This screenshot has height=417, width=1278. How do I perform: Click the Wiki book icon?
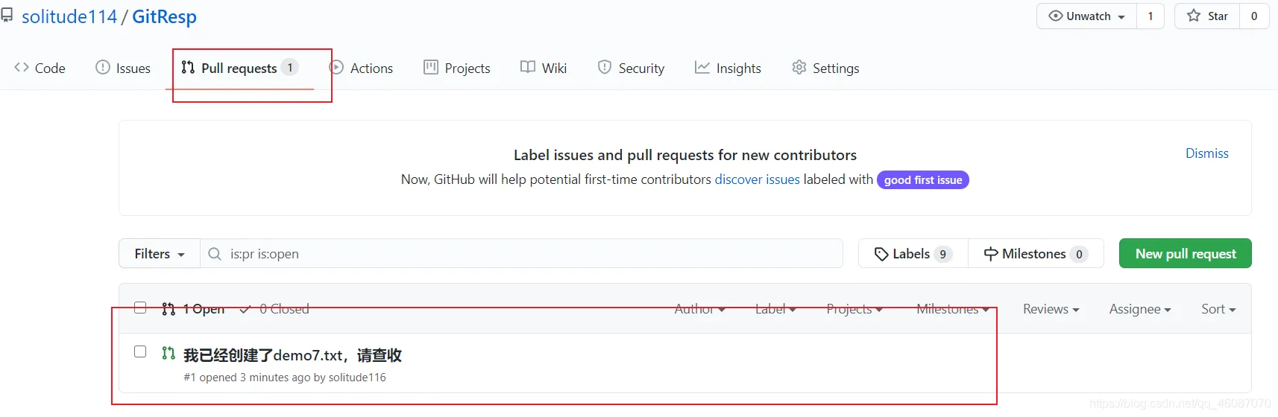coord(528,68)
